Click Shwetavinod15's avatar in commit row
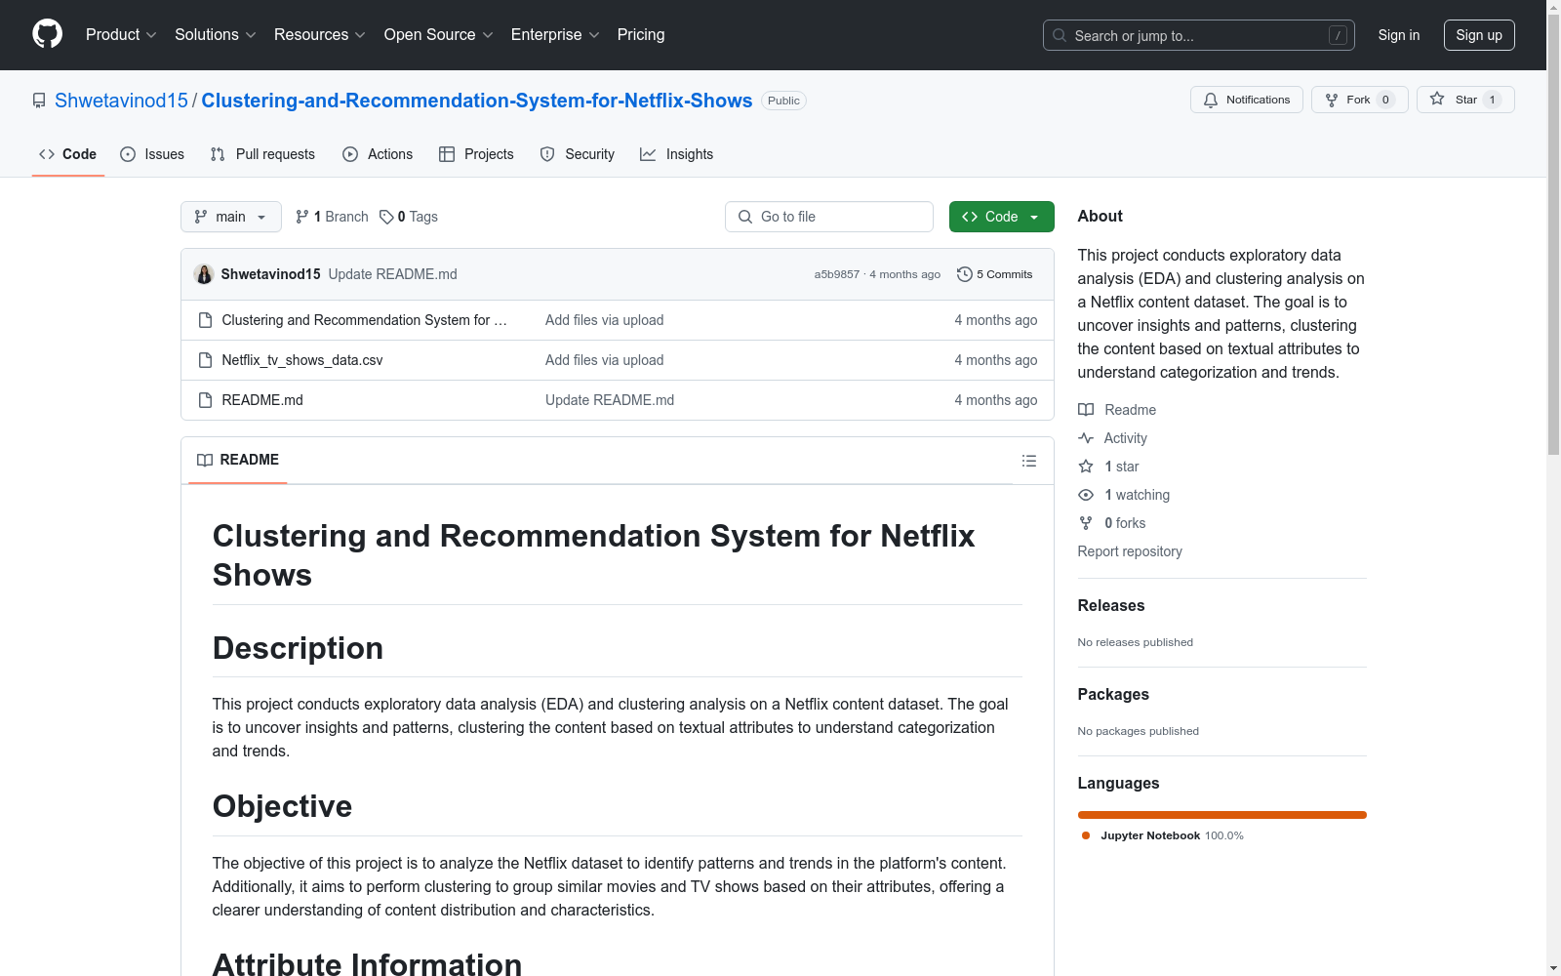The width and height of the screenshot is (1561, 976). click(x=204, y=274)
